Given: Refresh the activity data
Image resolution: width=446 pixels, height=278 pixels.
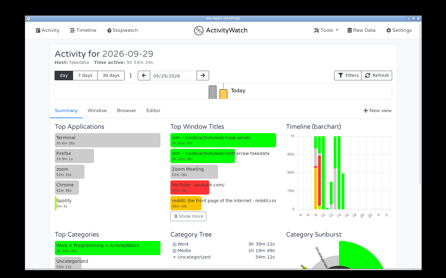Looking at the screenshot, I should 377,75.
